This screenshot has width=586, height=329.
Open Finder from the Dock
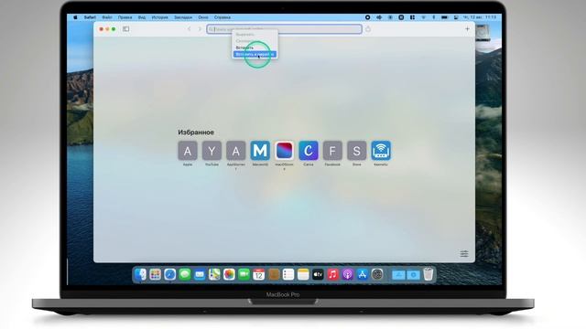tap(140, 274)
